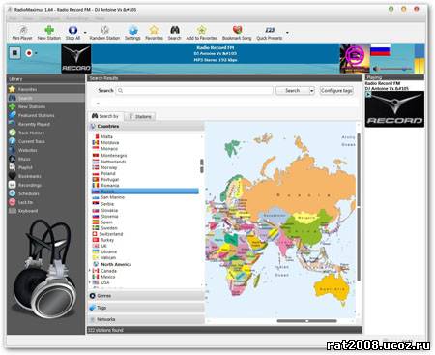435x355 pixels.
Task: Click the Stop All toolbar icon
Action: coord(72,33)
